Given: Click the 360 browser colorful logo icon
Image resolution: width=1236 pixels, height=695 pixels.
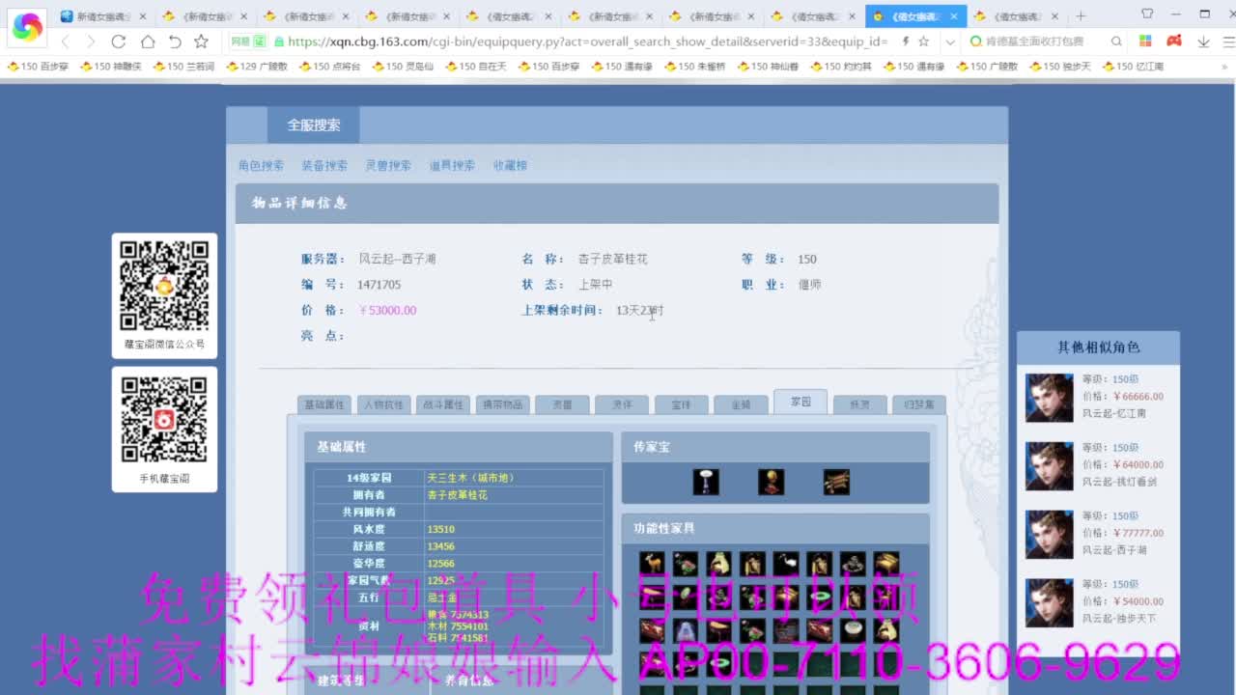Looking at the screenshot, I should (x=26, y=26).
